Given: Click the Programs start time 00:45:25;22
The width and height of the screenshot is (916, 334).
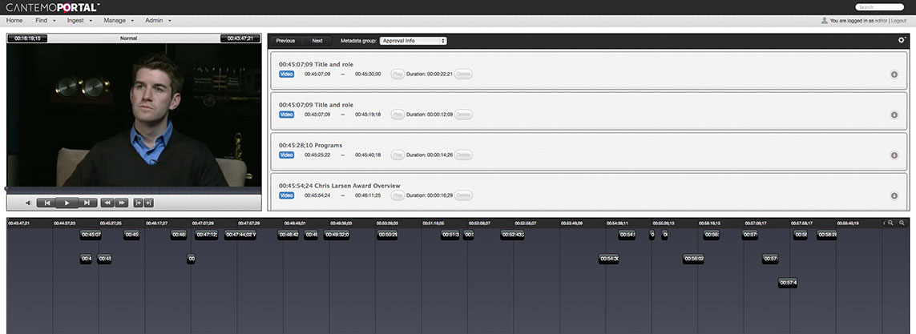Looking at the screenshot, I should (x=317, y=155).
